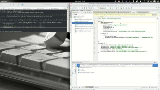Open file folder icon in Android Studio toolbar

click(x=71, y=8)
